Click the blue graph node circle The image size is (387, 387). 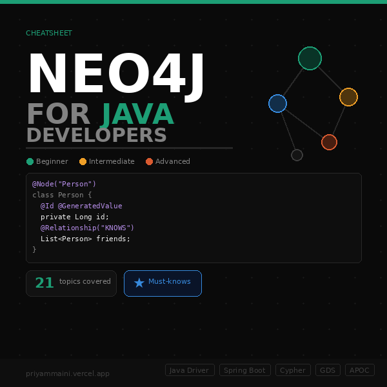277,103
